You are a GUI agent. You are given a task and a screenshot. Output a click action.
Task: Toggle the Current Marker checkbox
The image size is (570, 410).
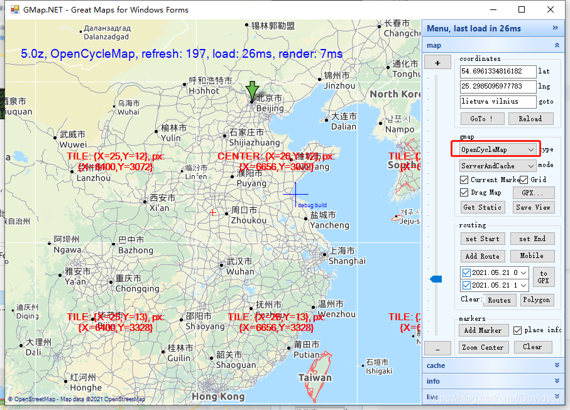coord(464,180)
